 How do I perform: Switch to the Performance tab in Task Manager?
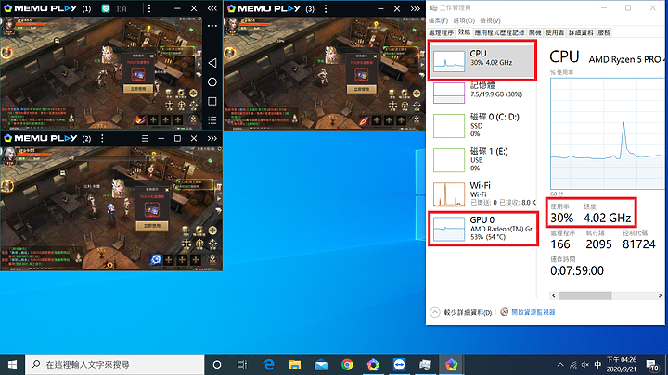[464, 32]
